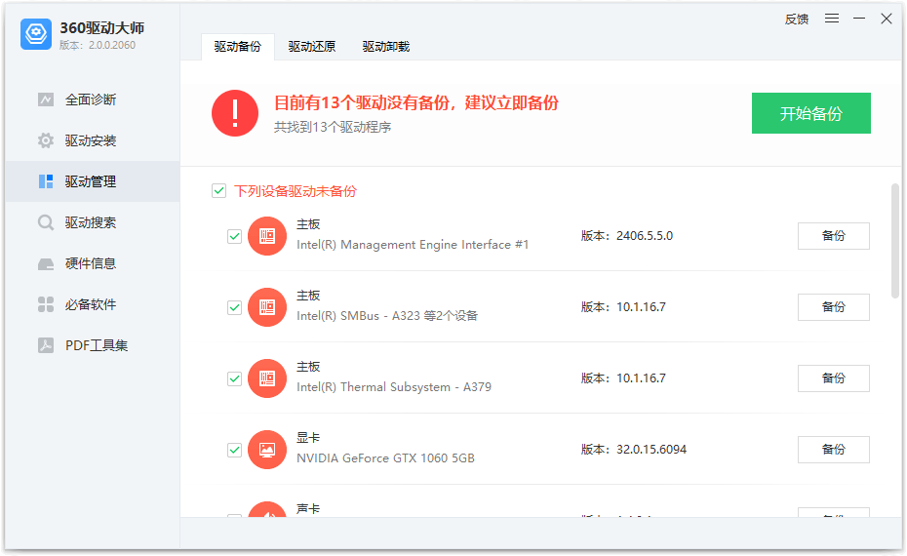Click 备份 for Intel SMBus - A323

tap(834, 307)
